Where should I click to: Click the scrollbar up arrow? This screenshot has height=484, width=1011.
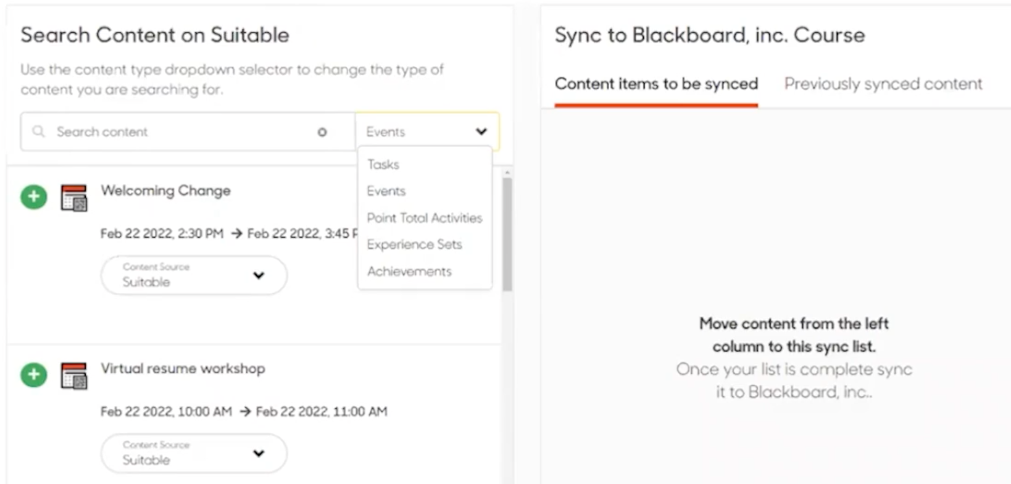coord(507,173)
